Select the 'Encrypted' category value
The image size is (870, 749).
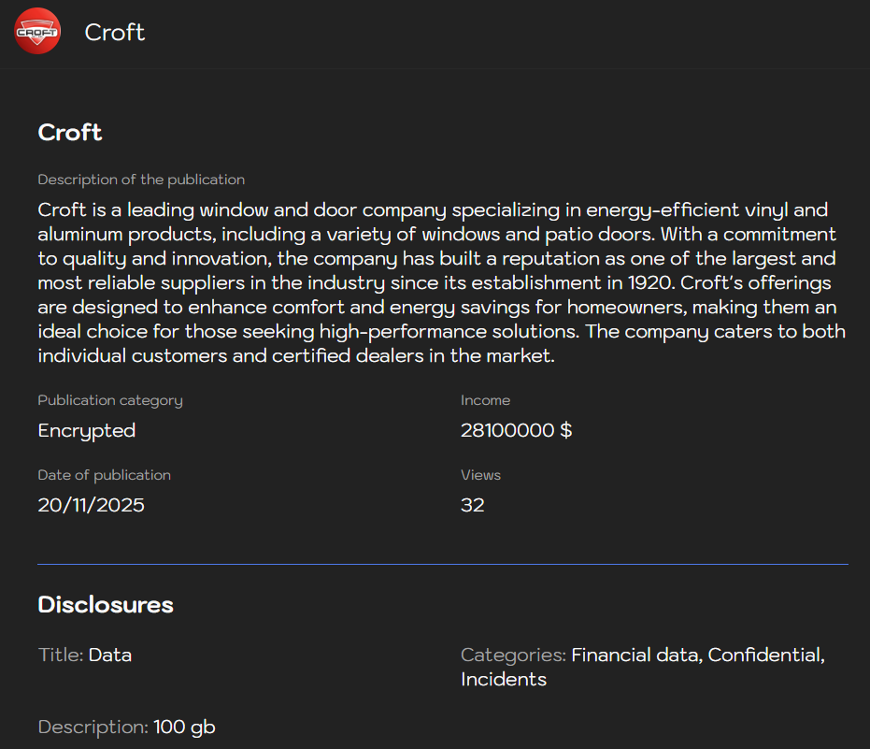point(87,431)
